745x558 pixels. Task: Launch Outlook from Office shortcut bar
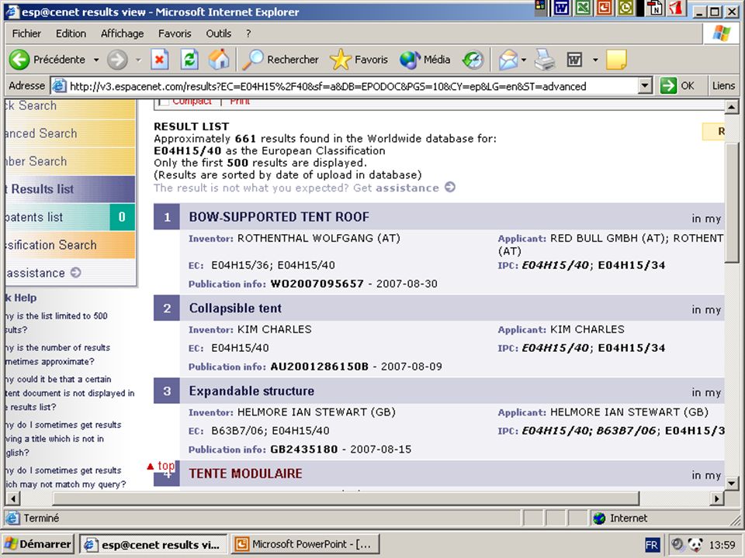click(625, 8)
